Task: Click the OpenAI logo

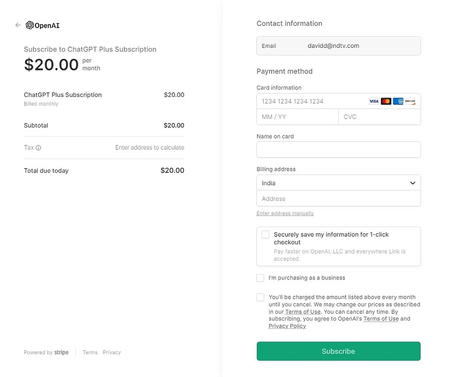Action: coord(43,25)
